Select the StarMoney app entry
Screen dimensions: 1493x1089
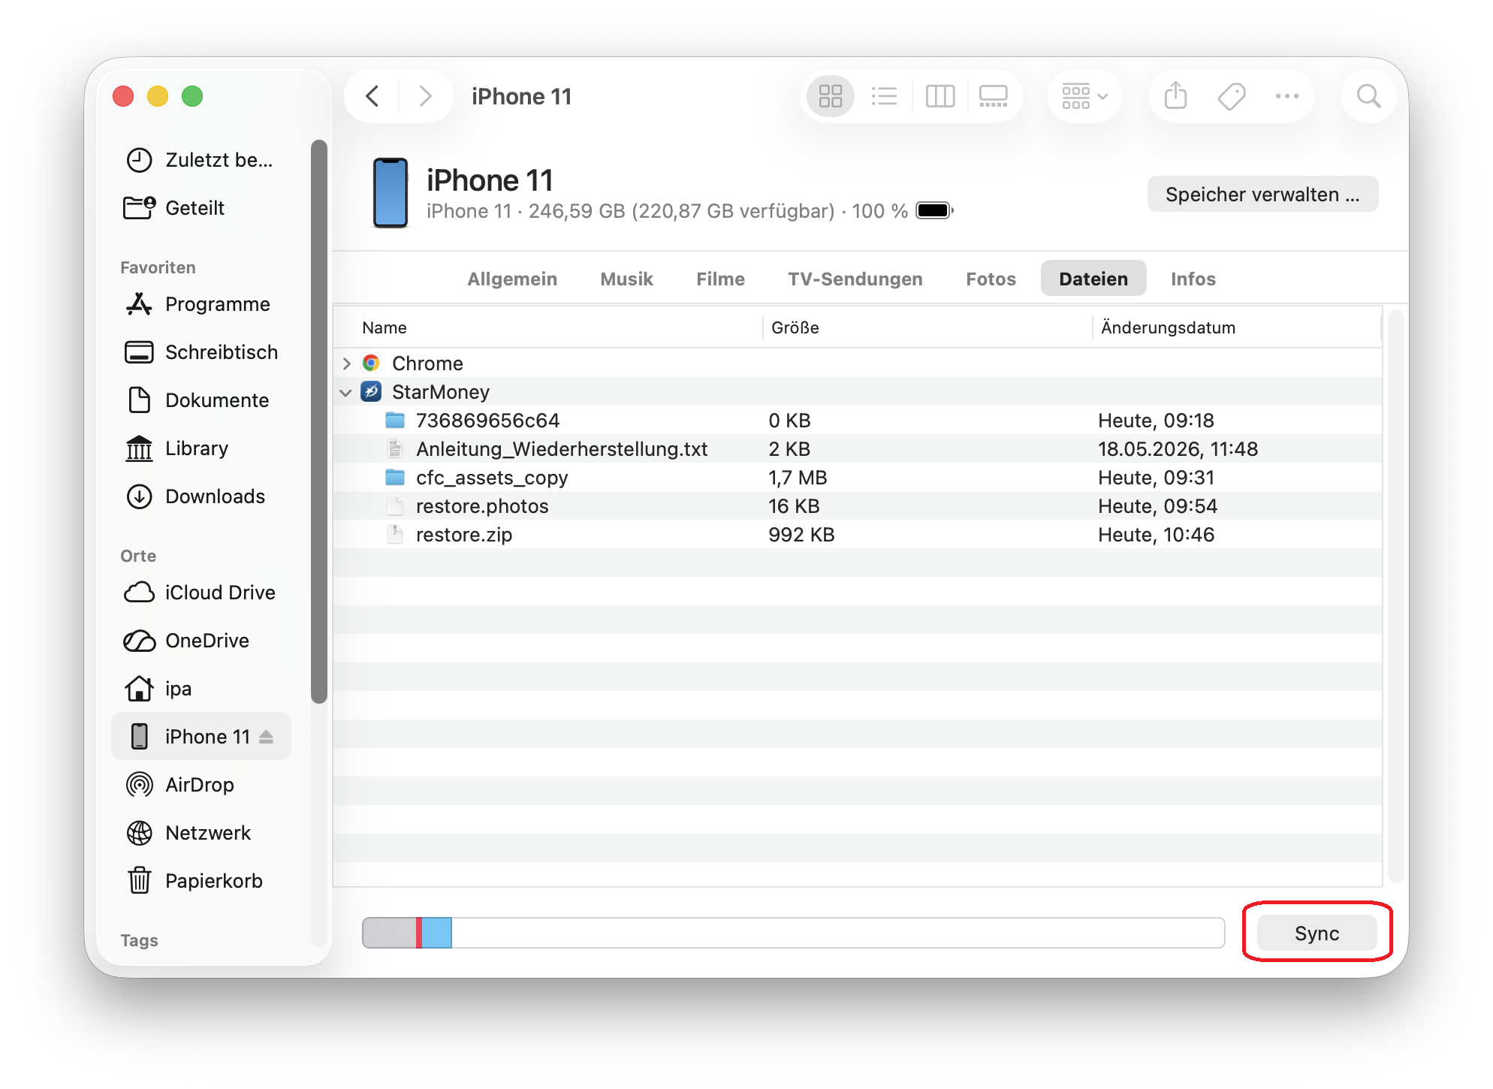tap(858, 392)
